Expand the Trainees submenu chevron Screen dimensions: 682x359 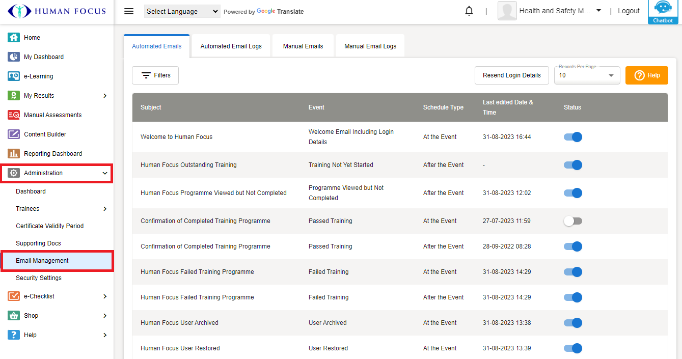pyautogui.click(x=105, y=209)
